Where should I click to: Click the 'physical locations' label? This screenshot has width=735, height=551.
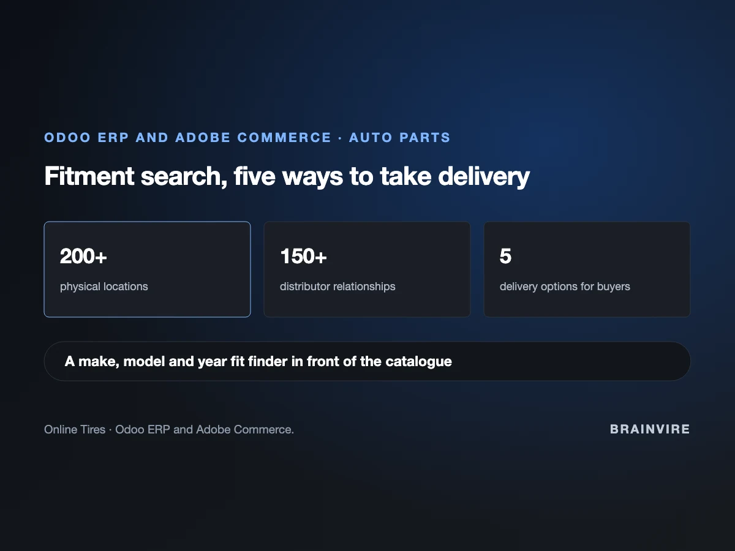[104, 287]
